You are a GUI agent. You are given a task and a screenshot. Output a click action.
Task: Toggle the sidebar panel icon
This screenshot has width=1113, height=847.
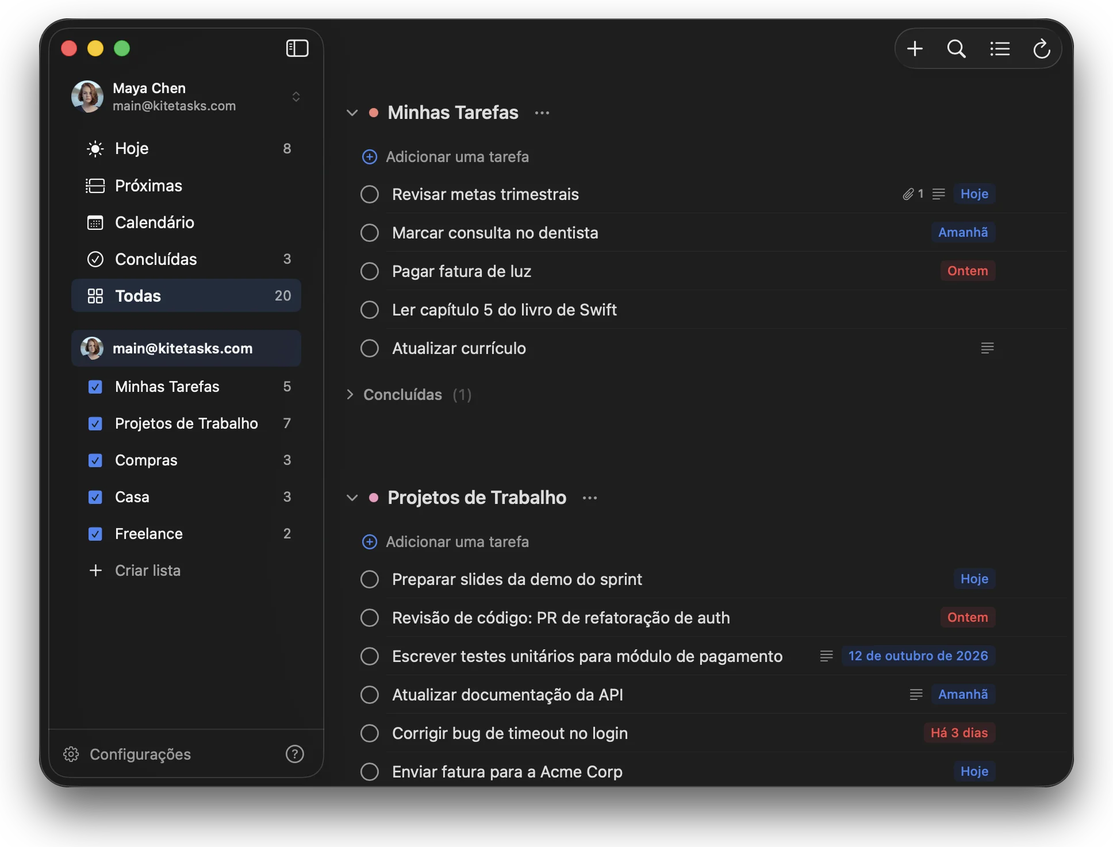tap(297, 48)
